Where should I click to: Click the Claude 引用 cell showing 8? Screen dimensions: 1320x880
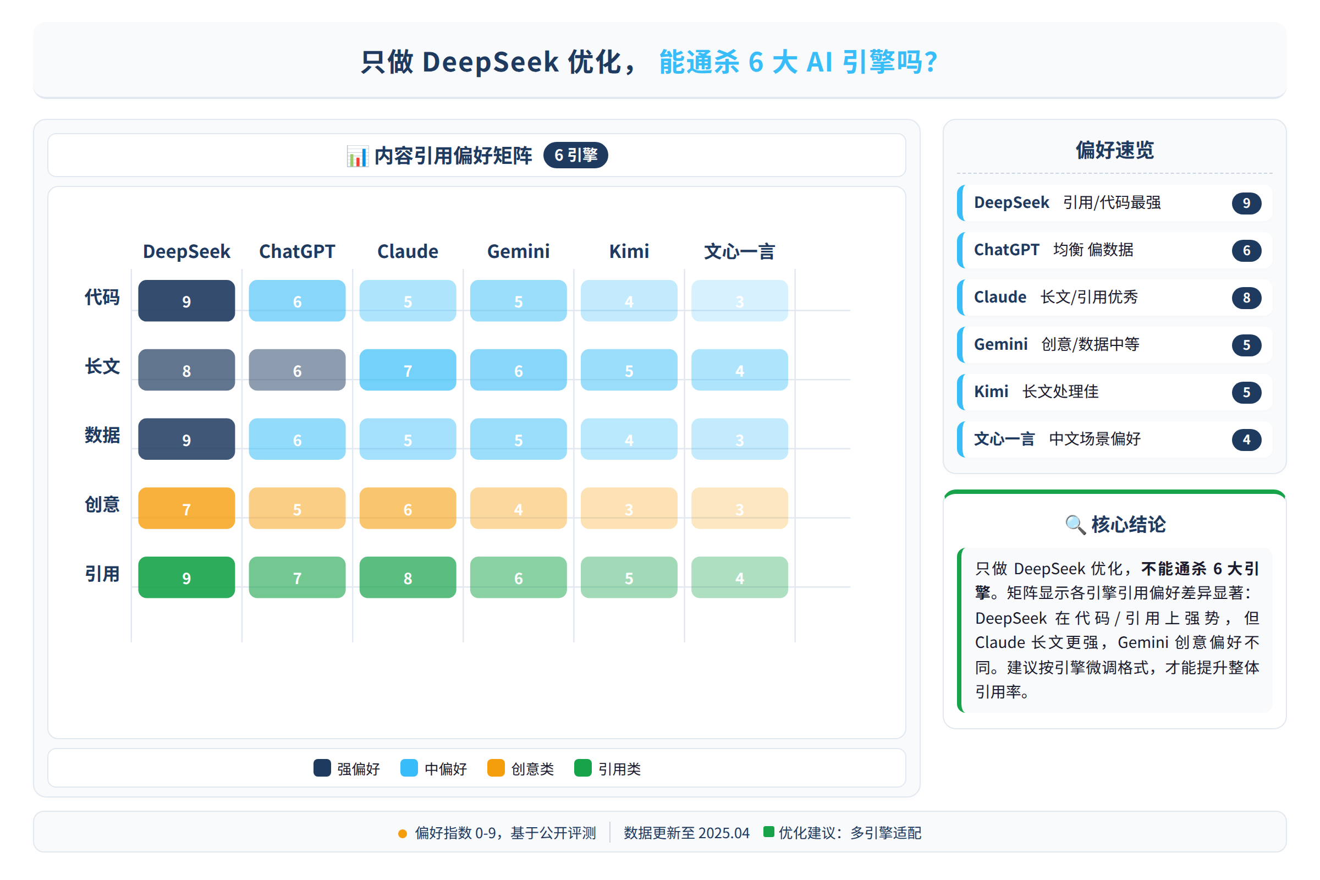[x=408, y=577]
